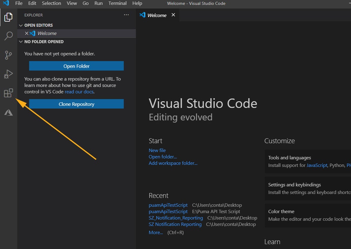
Task: Click the New file link
Action: (157, 150)
